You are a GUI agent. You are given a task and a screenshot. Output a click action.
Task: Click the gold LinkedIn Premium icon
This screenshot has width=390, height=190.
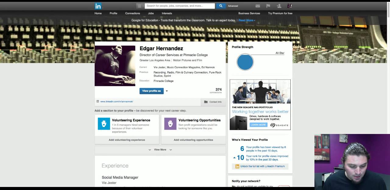(x=237, y=166)
